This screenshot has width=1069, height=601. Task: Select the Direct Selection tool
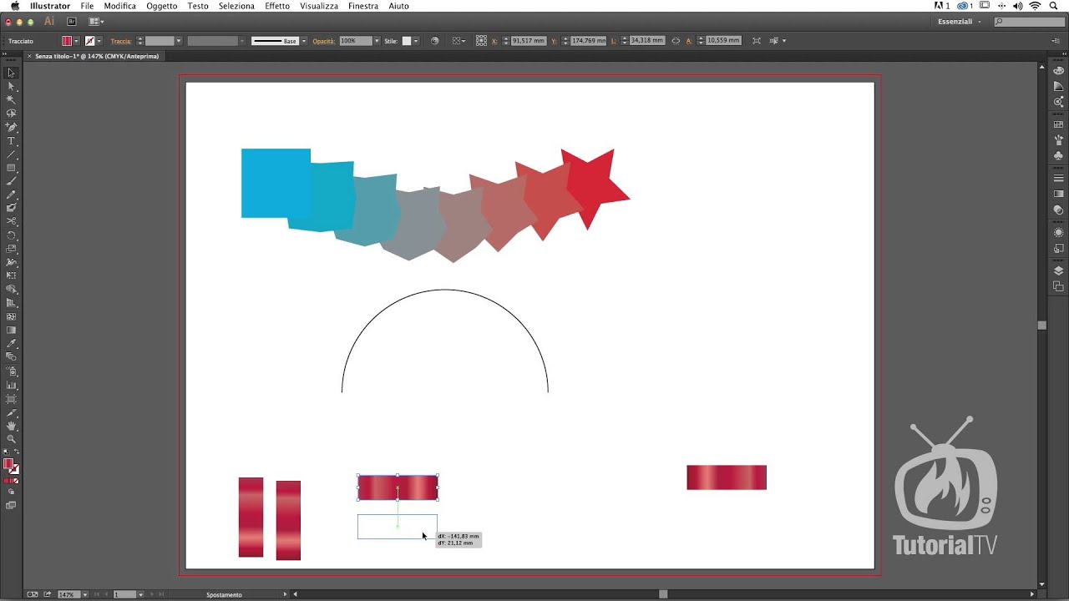[x=11, y=86]
